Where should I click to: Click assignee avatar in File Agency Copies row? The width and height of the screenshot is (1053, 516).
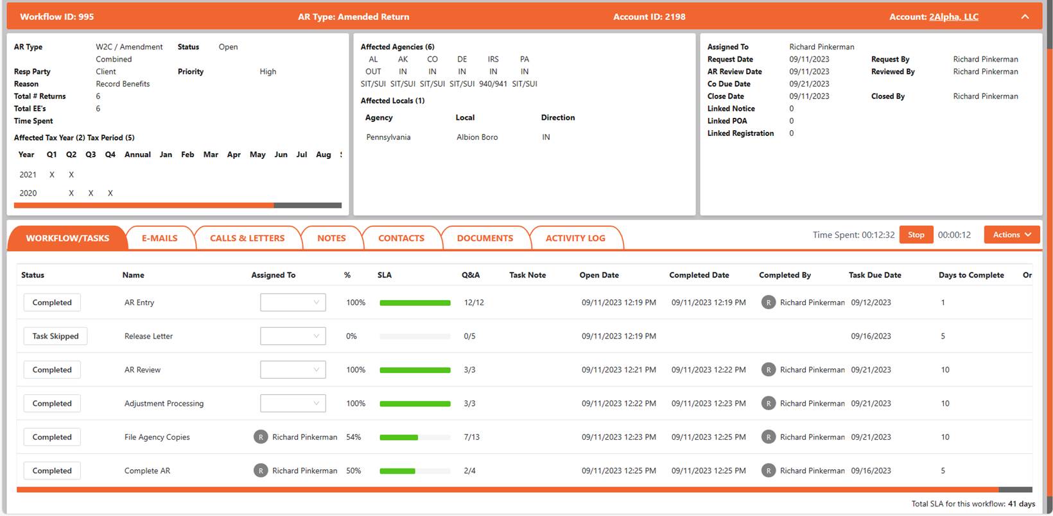click(261, 437)
